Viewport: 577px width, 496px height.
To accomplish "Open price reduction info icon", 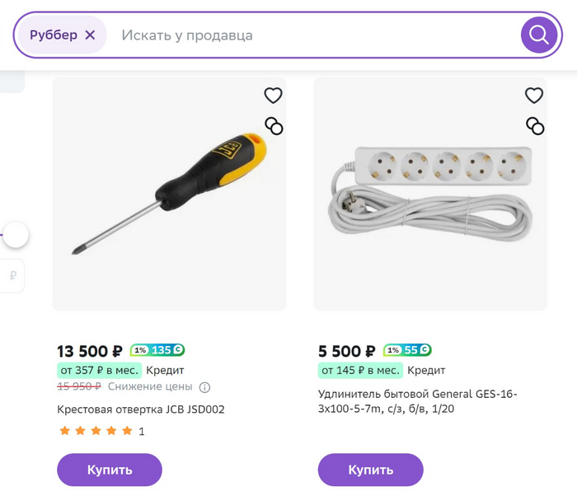I will coord(205,387).
